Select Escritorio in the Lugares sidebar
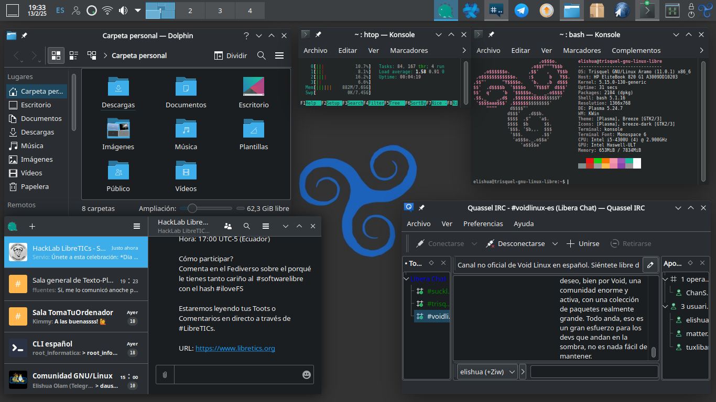The image size is (716, 402). point(37,105)
